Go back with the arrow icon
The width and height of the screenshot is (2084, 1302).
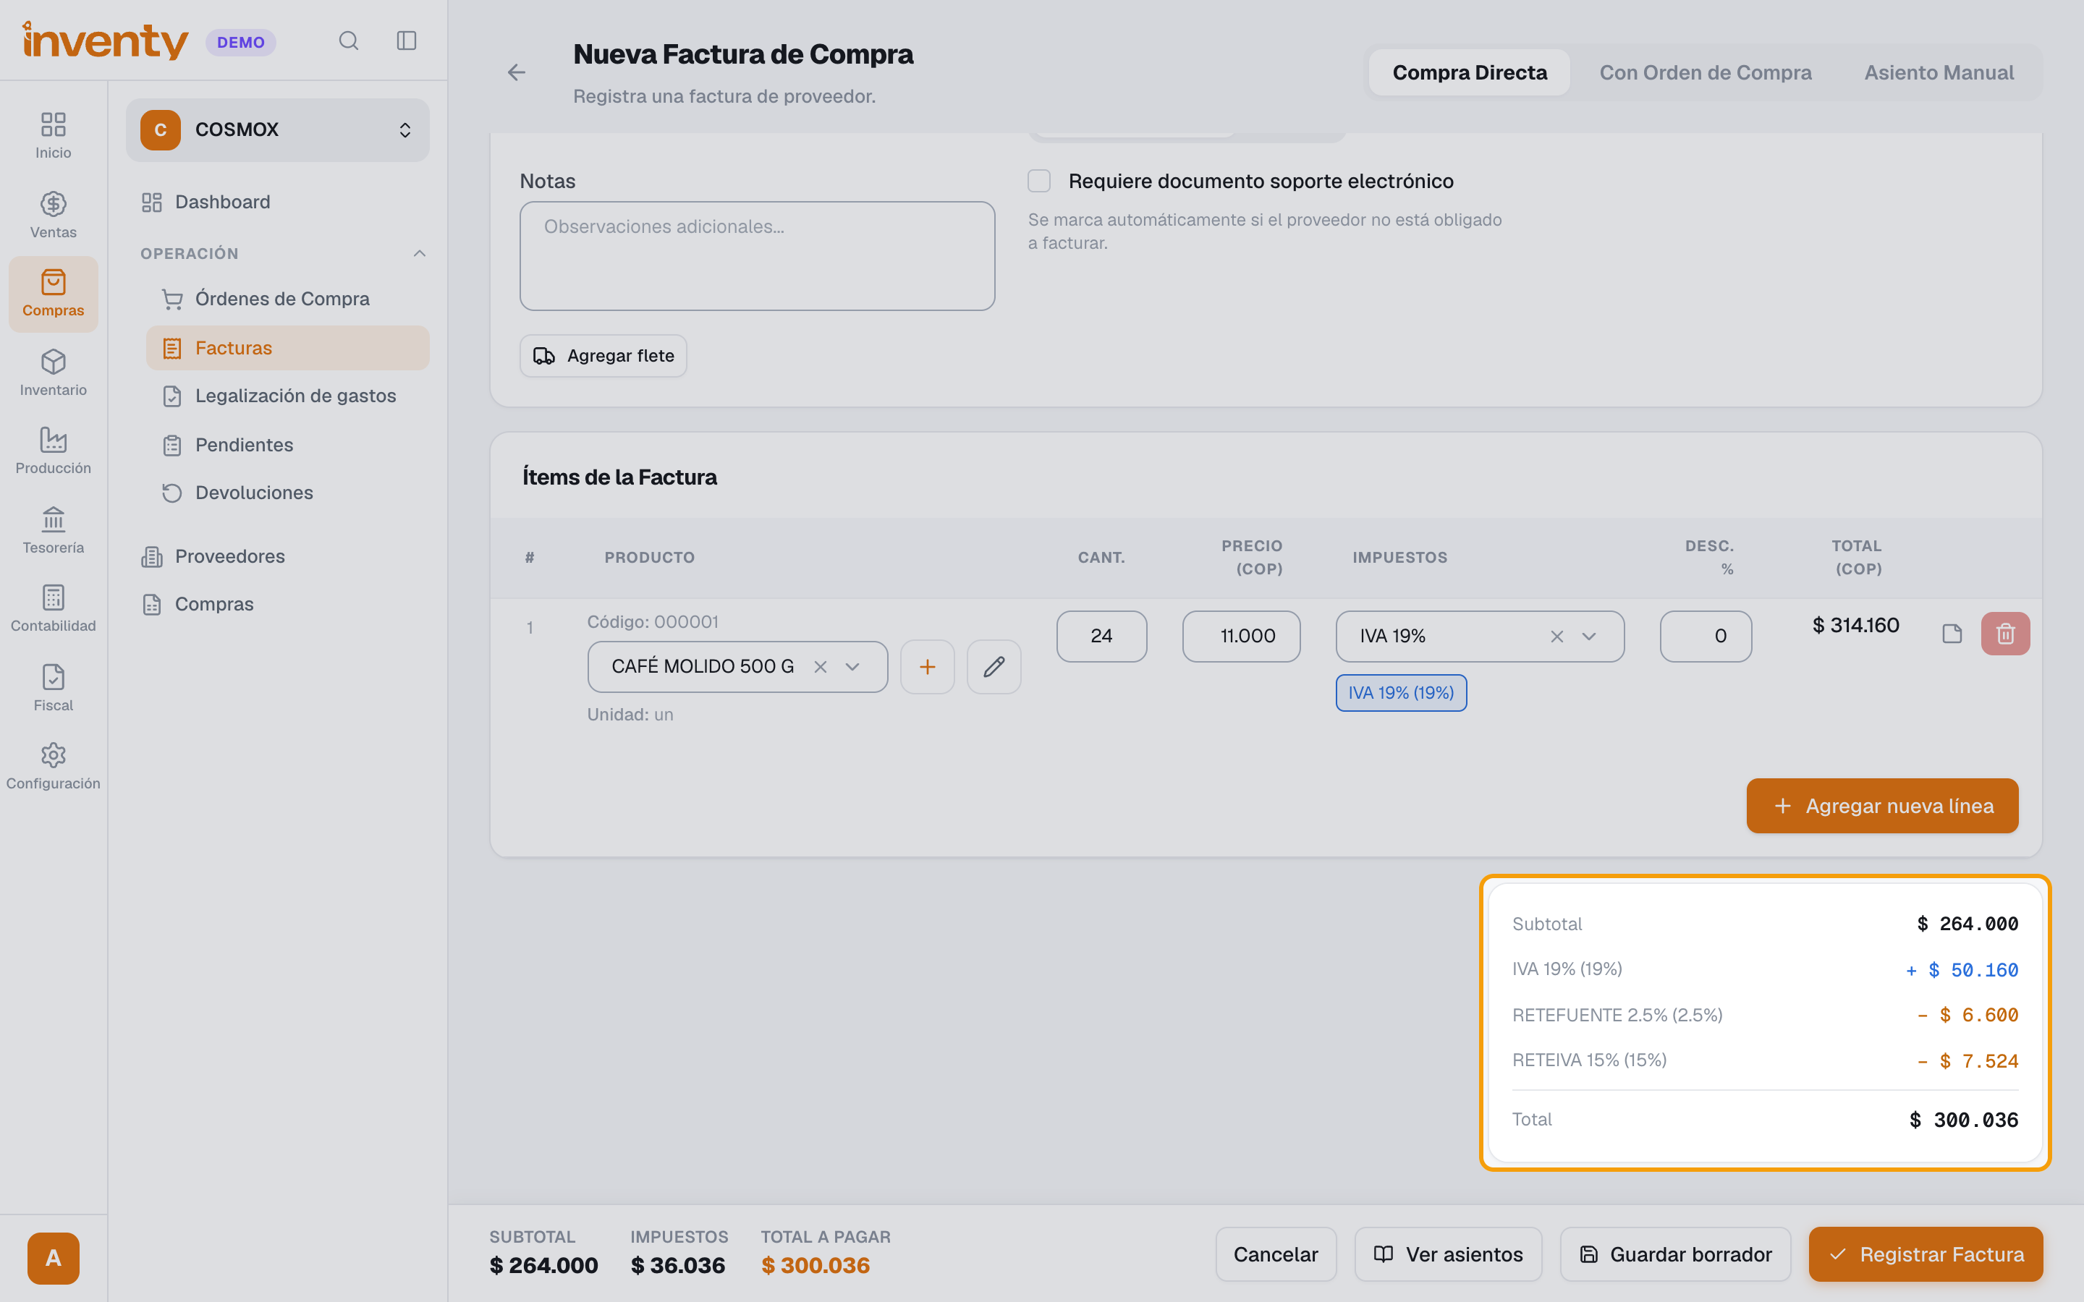[516, 72]
